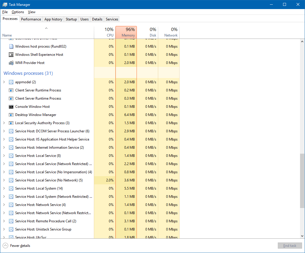Screen dimensions: 305x253
Task: Expand Service Host: Local System (14)
Action: pyautogui.click(x=4, y=188)
